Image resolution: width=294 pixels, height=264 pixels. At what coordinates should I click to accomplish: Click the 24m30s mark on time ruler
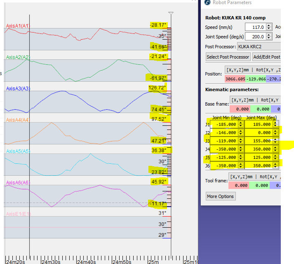point(51,262)
